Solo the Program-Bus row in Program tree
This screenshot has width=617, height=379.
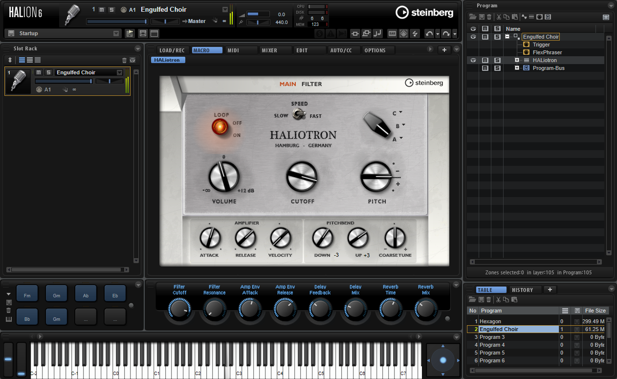[497, 68]
